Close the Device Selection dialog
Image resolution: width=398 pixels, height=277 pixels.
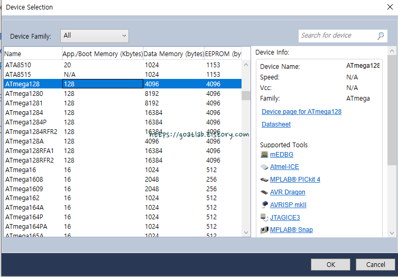[390, 7]
